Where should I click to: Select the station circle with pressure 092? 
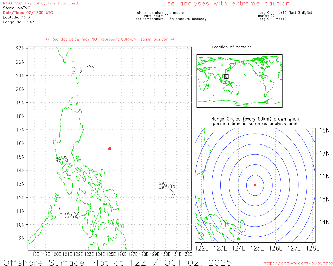coord(71,215)
